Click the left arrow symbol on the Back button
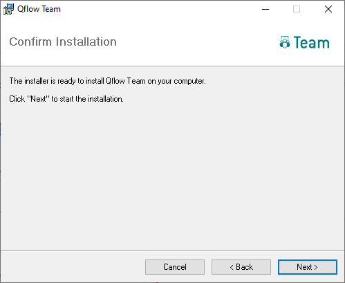 [232, 267]
